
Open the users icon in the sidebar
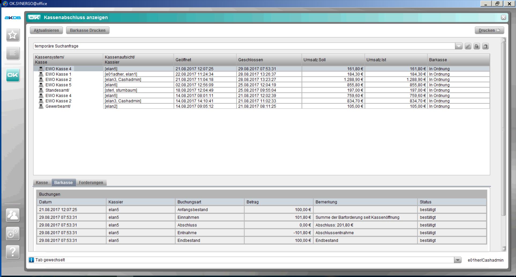coord(13,215)
